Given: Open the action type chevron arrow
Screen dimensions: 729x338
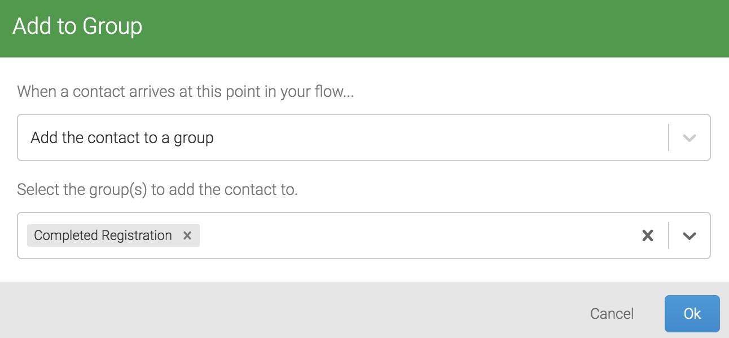Looking at the screenshot, I should click(689, 137).
